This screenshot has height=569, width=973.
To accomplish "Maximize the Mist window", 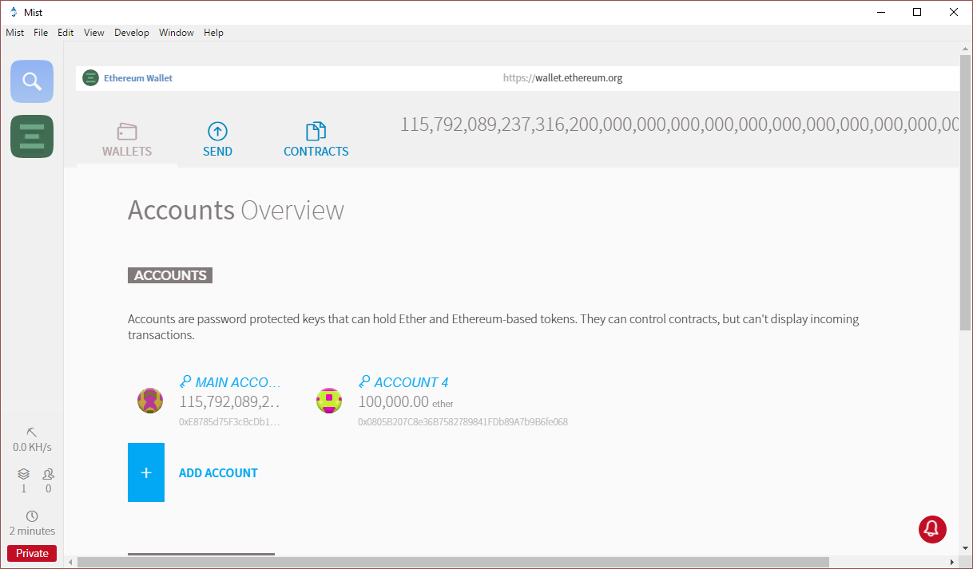I will 917,12.
